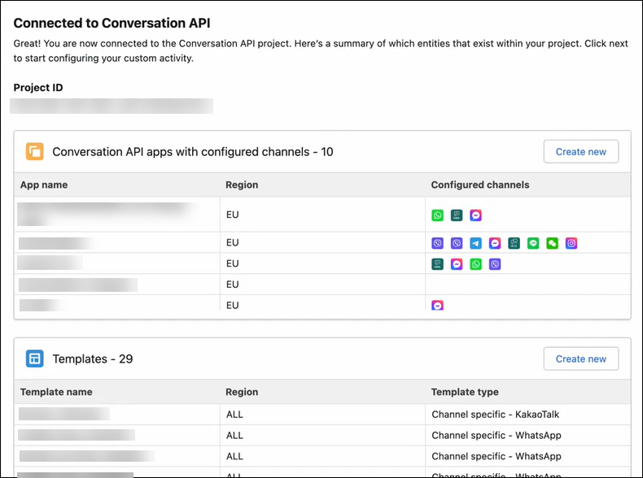Click the Viber icon in the third app row

coord(495,264)
